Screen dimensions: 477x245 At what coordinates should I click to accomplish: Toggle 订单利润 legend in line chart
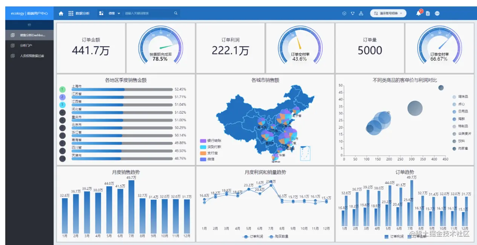253,237
